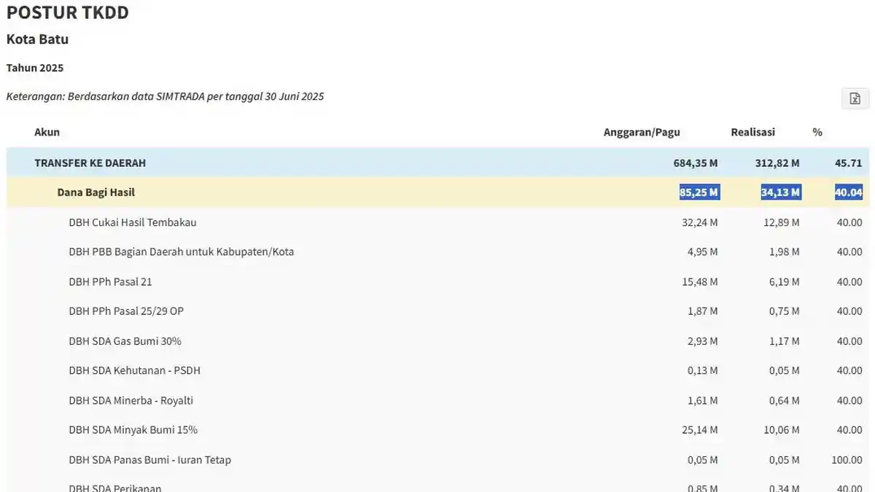Select the DBH Cukai Hasil Tembakau row
The width and height of the screenshot is (875, 492).
437,222
